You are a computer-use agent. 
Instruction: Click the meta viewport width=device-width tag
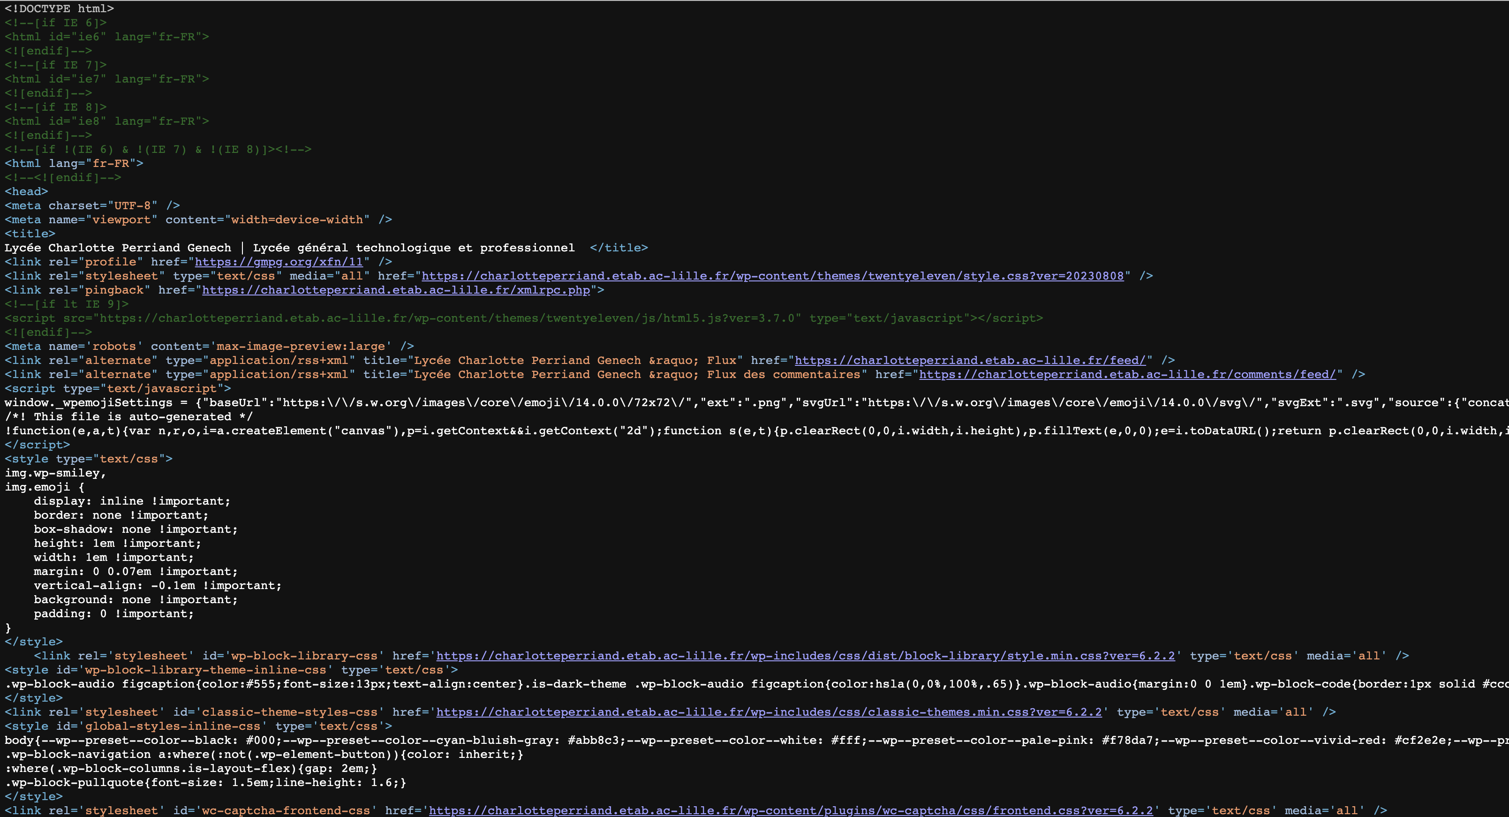[198, 220]
